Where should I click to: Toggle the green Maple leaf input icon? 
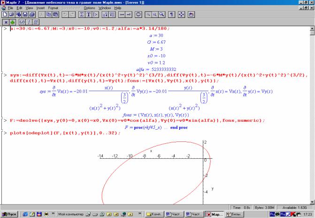click(x=13, y=22)
